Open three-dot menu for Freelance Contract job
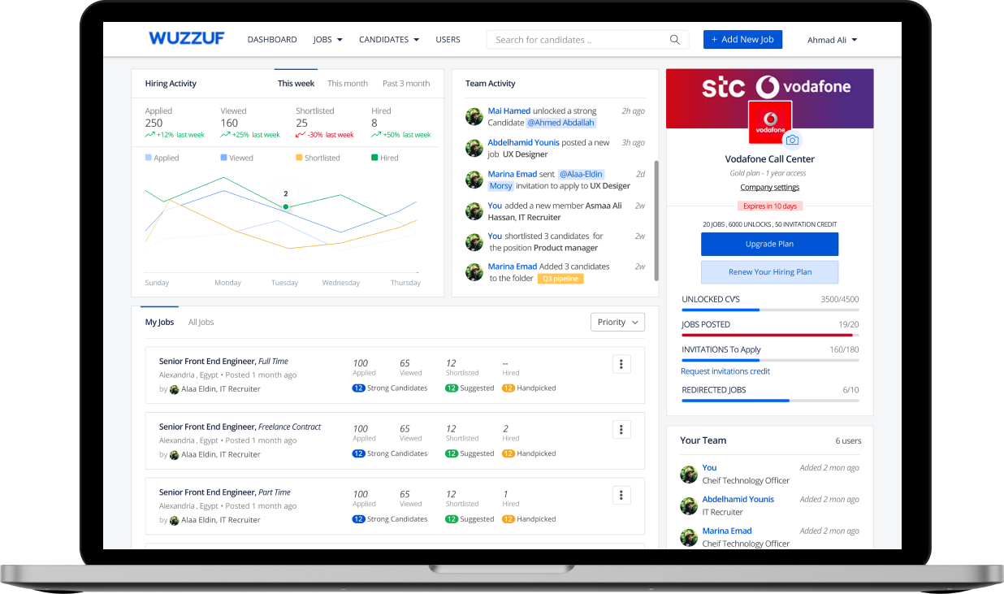Viewport: 1004px width, 594px height. click(621, 430)
